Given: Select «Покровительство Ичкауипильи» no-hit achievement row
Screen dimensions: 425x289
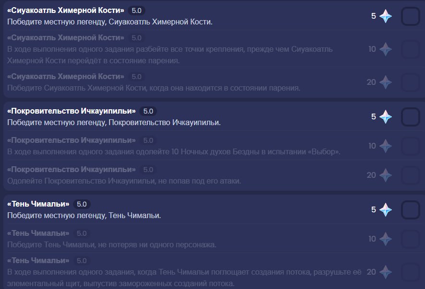Looking at the screenshot, I should click(x=212, y=175).
